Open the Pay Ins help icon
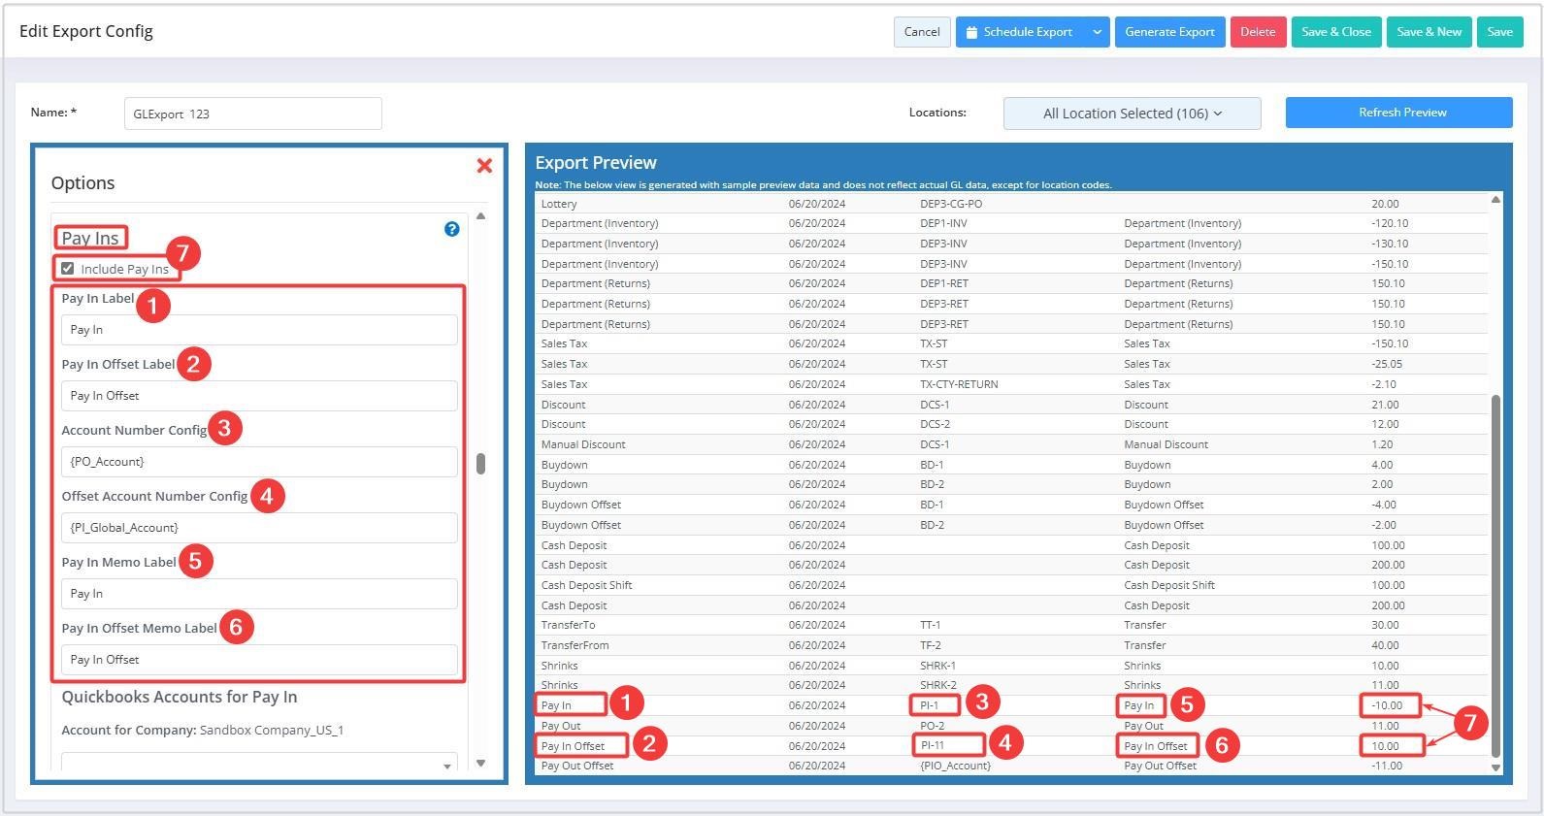The width and height of the screenshot is (1544, 816). (451, 229)
